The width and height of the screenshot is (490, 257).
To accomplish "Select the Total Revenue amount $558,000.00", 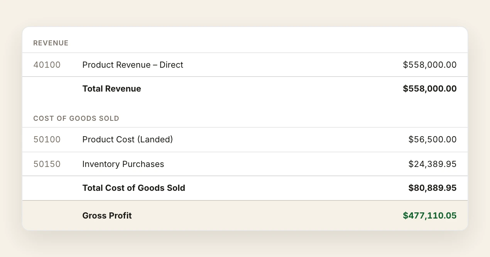I will click(430, 89).
